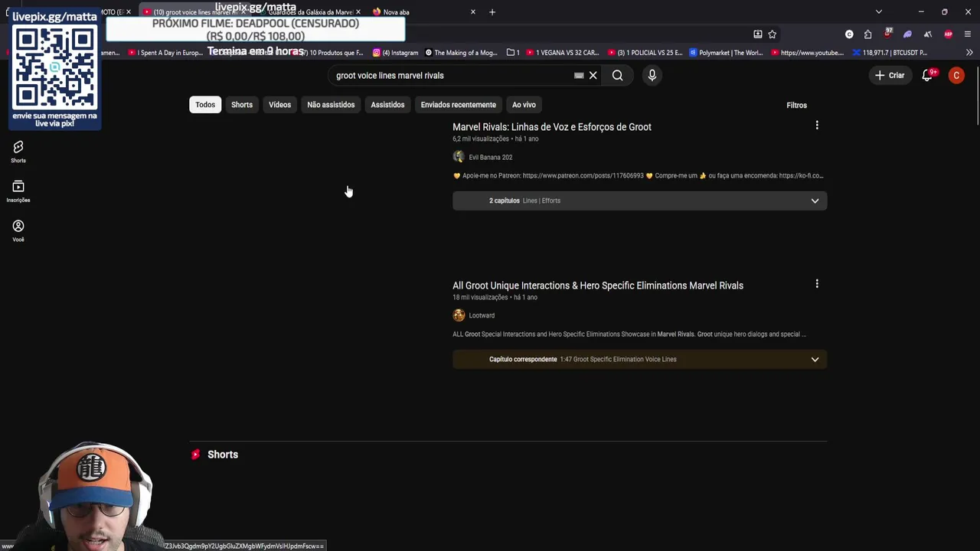Open the Lootward channel name
This screenshot has width=980, height=551.
482,315
